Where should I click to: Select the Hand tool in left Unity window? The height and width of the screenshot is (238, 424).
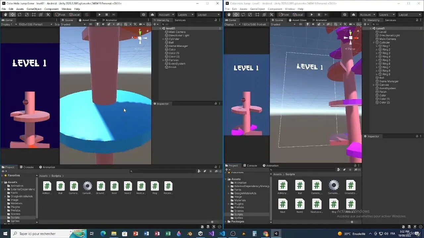[x=5, y=15]
